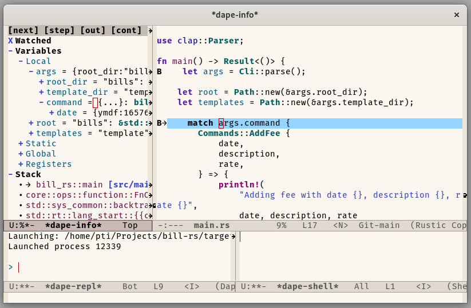The image size is (471, 308).
Task: Select the core::ops::function stack frame
Action: (87, 195)
